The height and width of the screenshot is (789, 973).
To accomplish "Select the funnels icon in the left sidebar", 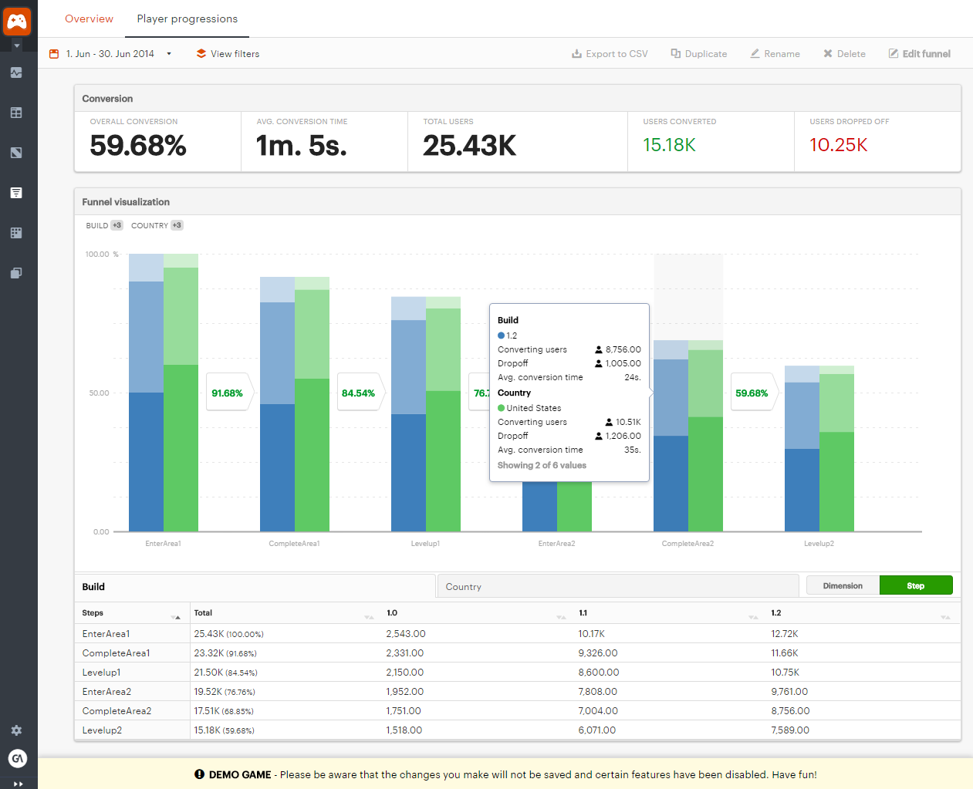I will click(16, 193).
